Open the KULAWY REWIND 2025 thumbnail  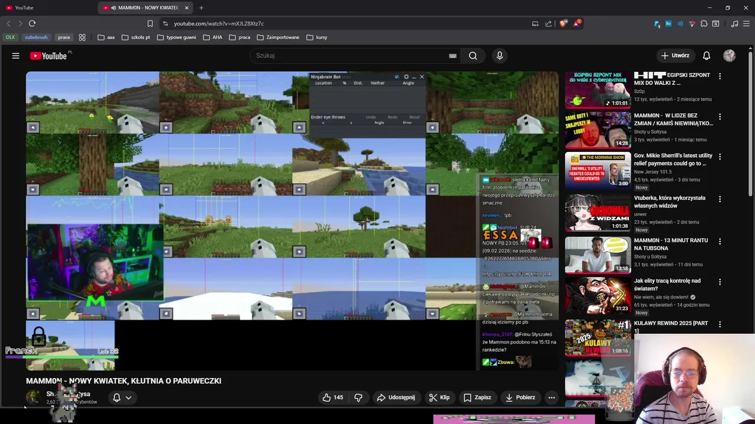tap(598, 338)
